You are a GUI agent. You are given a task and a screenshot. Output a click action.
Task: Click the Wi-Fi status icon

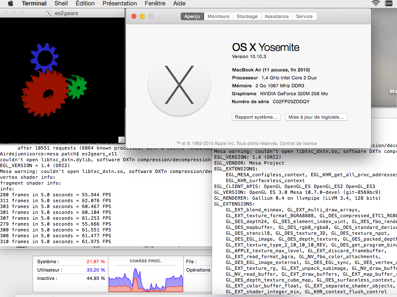(375, 3)
